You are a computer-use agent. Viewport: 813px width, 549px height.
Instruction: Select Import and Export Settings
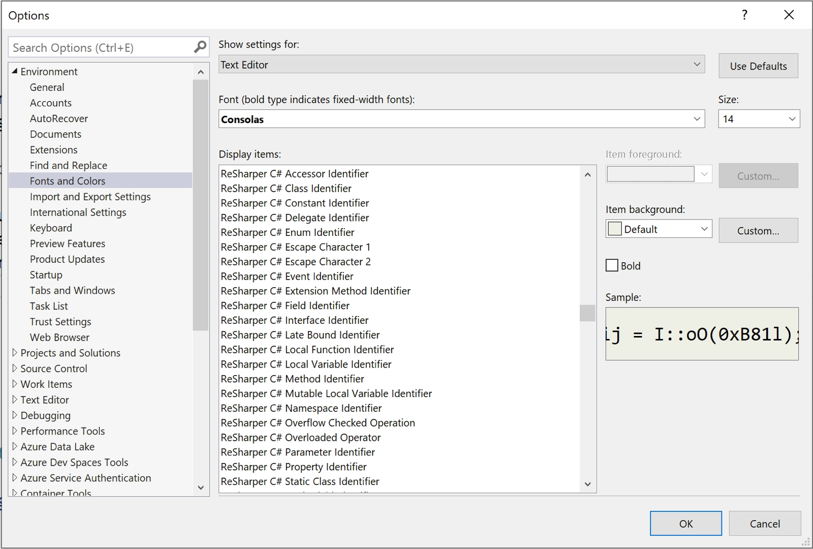90,197
